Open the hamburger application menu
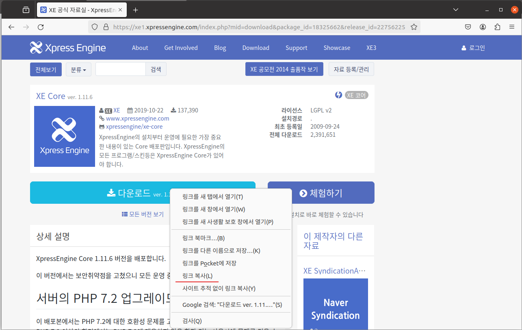 512,27
